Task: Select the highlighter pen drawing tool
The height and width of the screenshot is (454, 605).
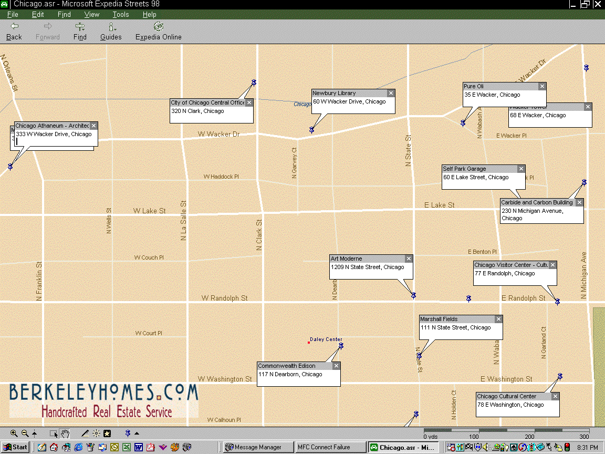Action: pos(85,434)
